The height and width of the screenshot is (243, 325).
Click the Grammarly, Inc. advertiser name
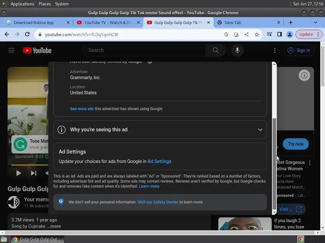click(x=85, y=78)
